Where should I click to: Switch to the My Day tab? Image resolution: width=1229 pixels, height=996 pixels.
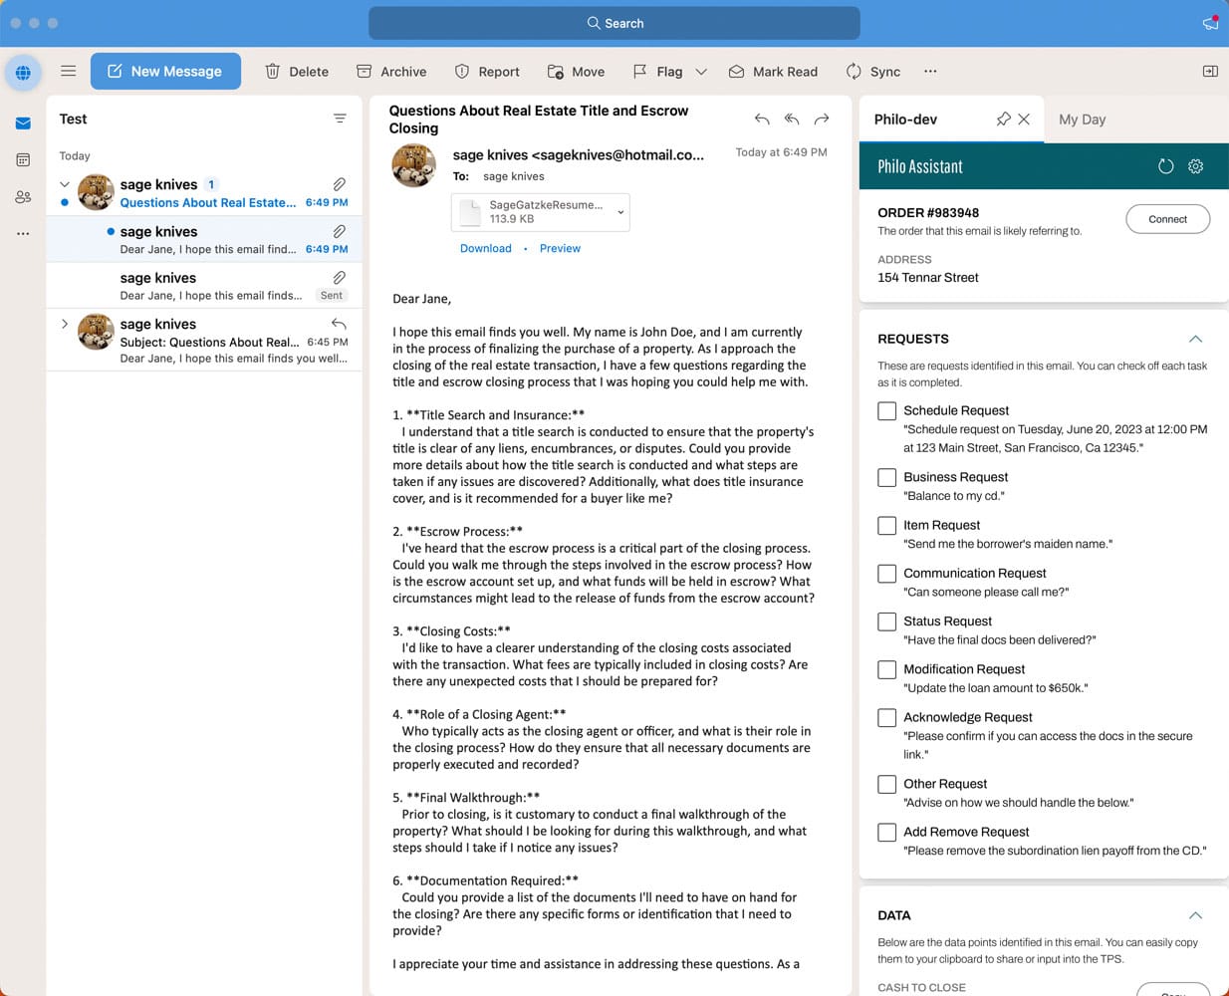coord(1082,120)
